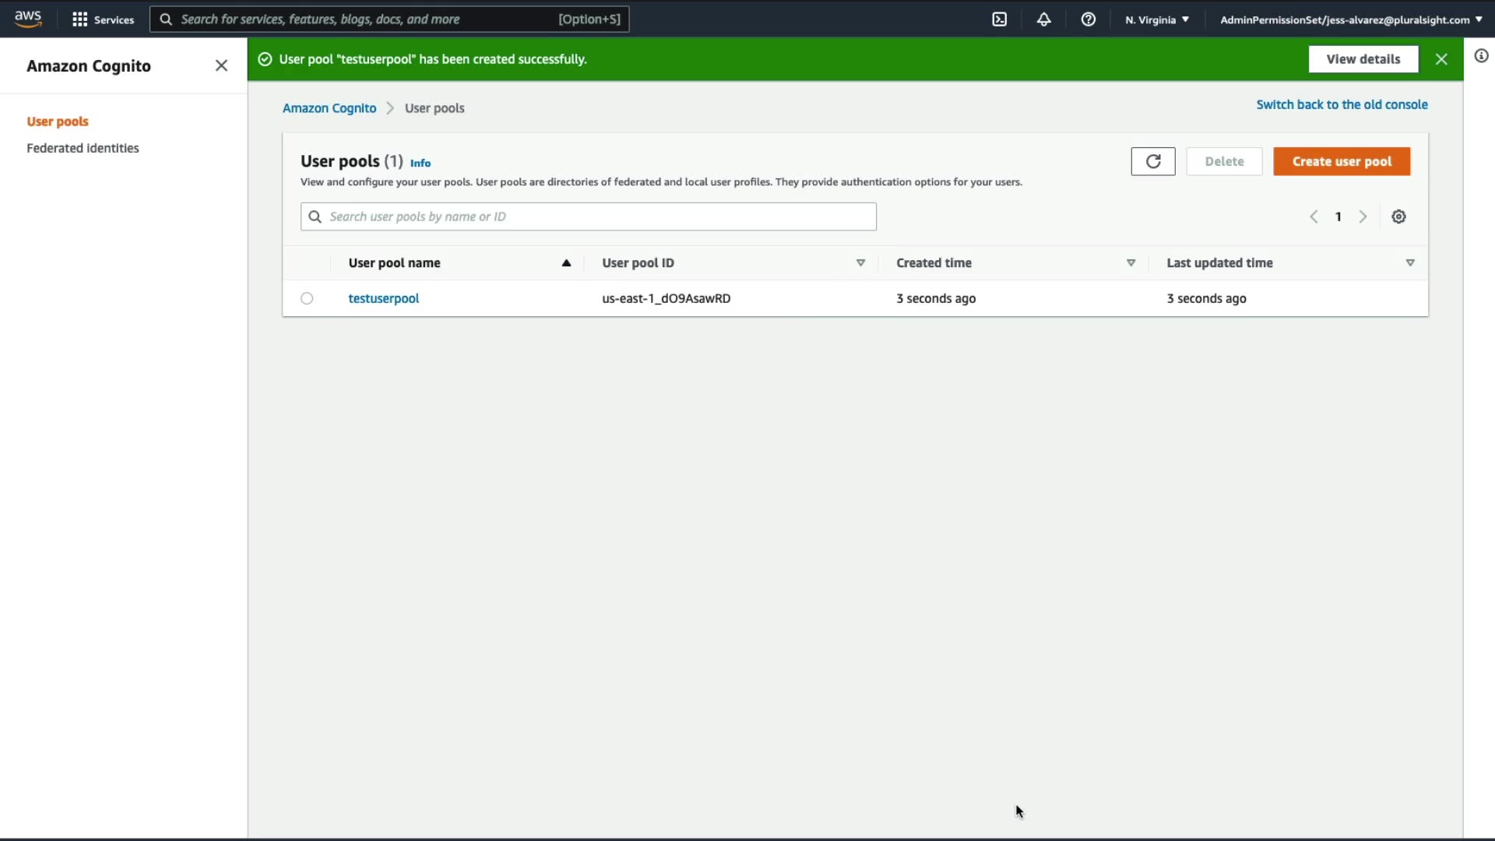1495x841 pixels.
Task: Select Federated identities in sidebar
Action: click(x=83, y=148)
